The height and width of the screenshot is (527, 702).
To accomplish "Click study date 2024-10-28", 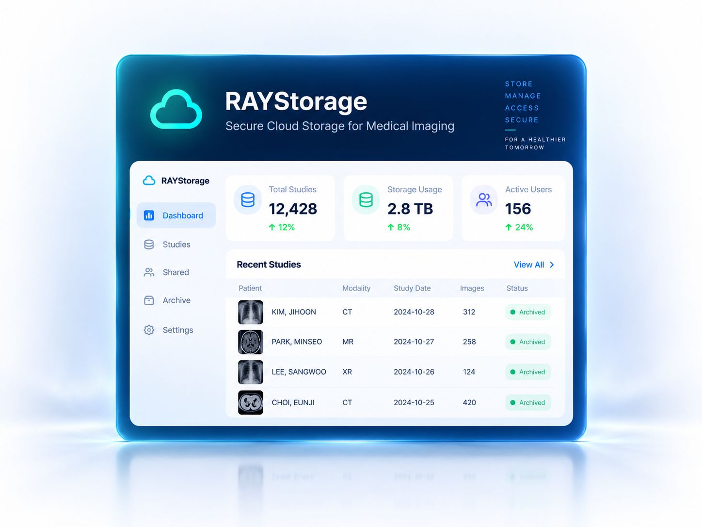I will [x=414, y=312].
